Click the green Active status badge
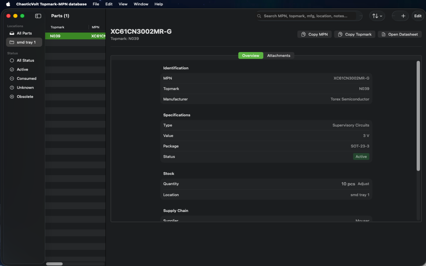Image resolution: width=426 pixels, height=266 pixels. tap(361, 157)
